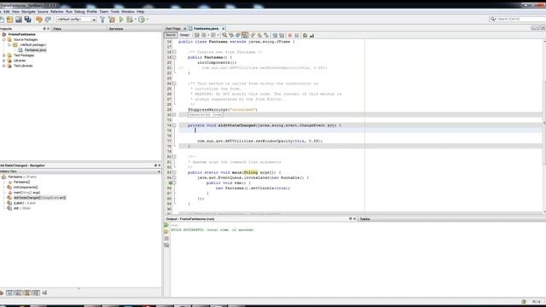
Task: Select sldrStateChanged in Navigator
Action: [x=39, y=198]
